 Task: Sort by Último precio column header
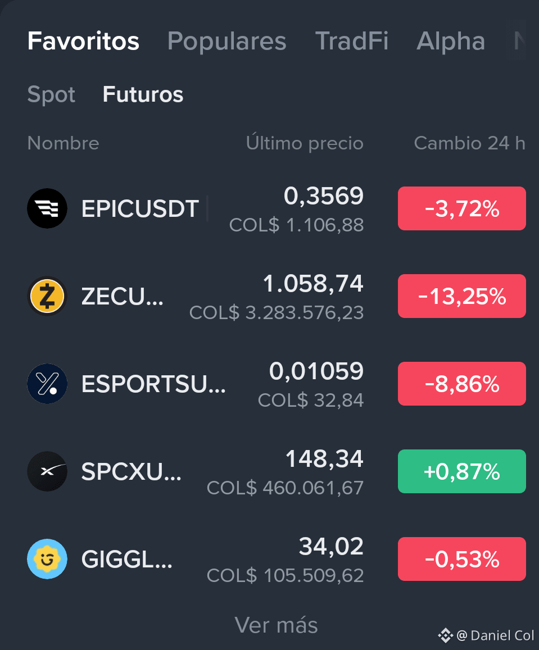tap(305, 143)
